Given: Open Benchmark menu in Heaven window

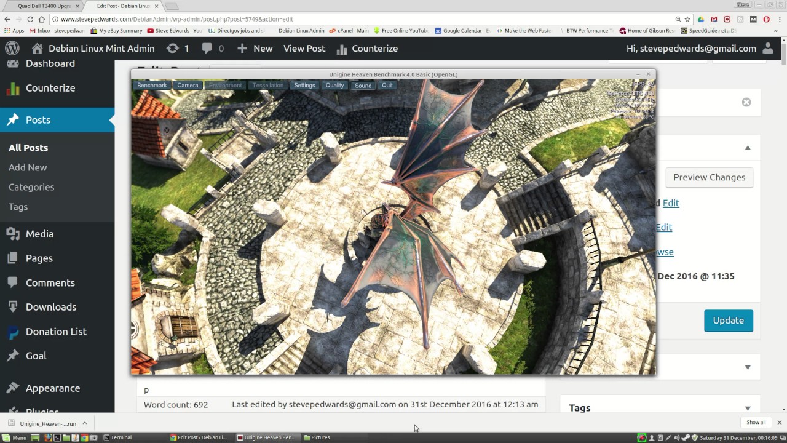Looking at the screenshot, I should (152, 86).
